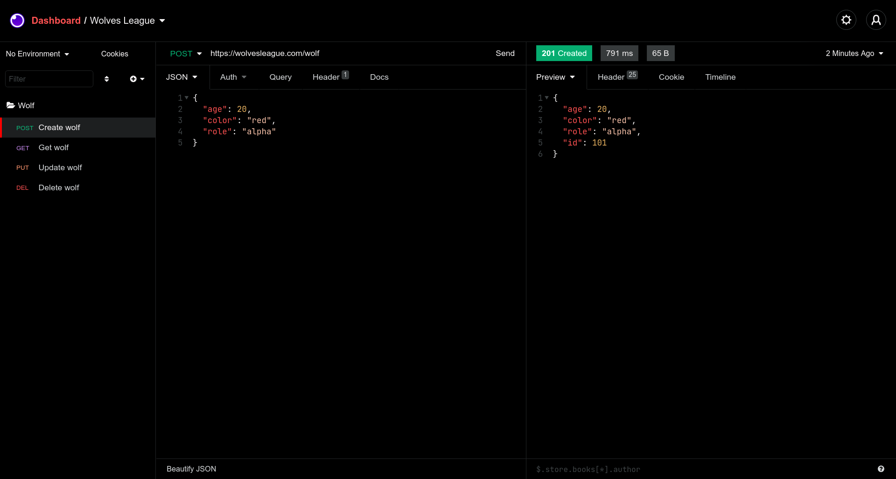Screen dimensions: 896x479
Task: Open the Preview mode dropdown
Action: point(555,77)
